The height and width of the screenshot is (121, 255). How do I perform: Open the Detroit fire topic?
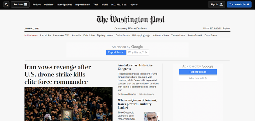(89, 35)
